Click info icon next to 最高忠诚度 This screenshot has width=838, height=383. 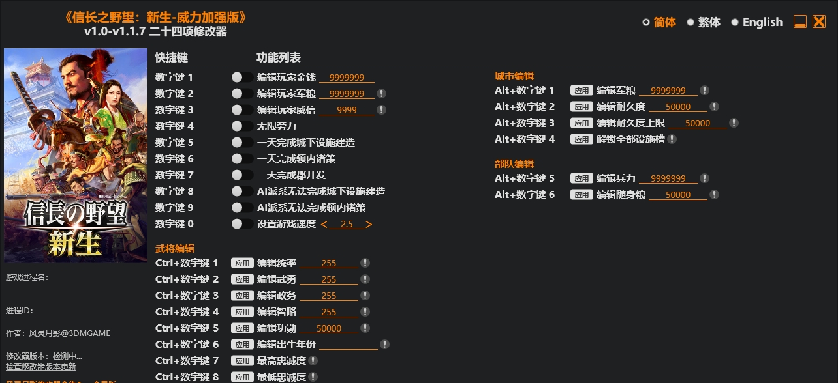313,361
